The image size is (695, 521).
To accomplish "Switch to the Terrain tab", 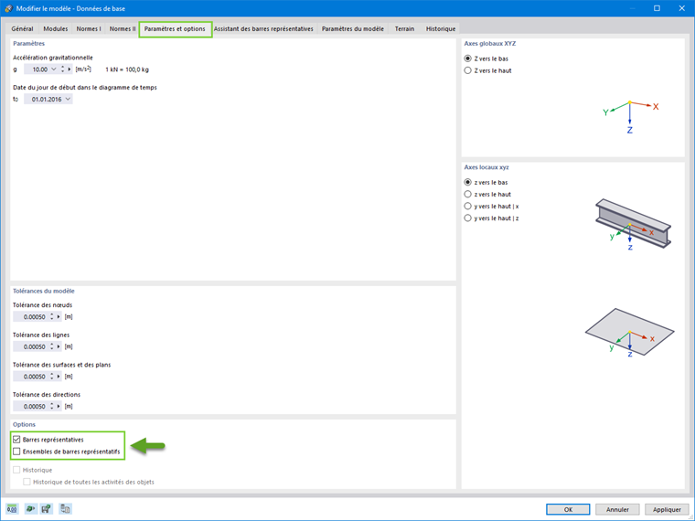I will point(405,29).
